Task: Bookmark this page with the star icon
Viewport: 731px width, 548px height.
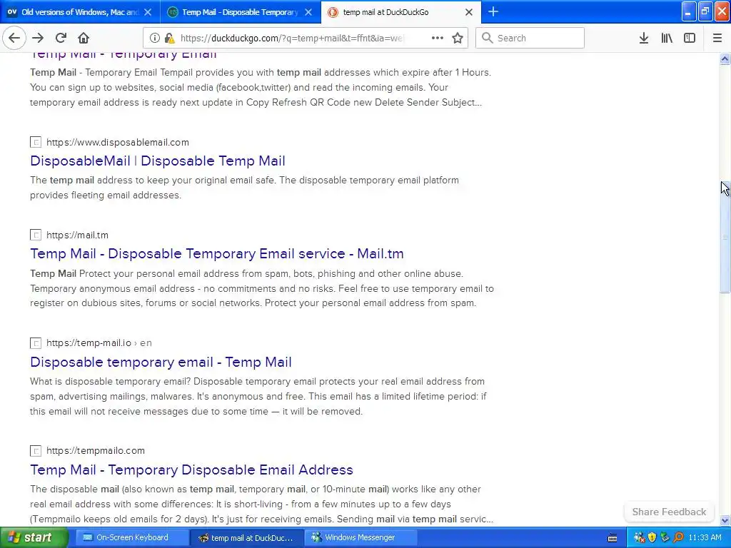Action: tap(458, 39)
